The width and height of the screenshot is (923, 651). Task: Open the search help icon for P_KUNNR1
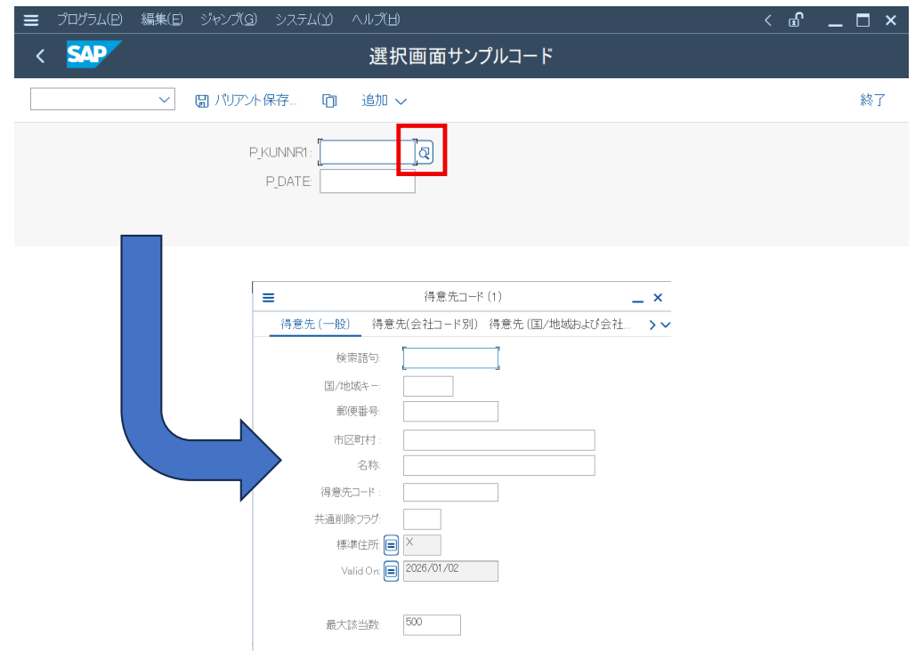click(x=425, y=153)
